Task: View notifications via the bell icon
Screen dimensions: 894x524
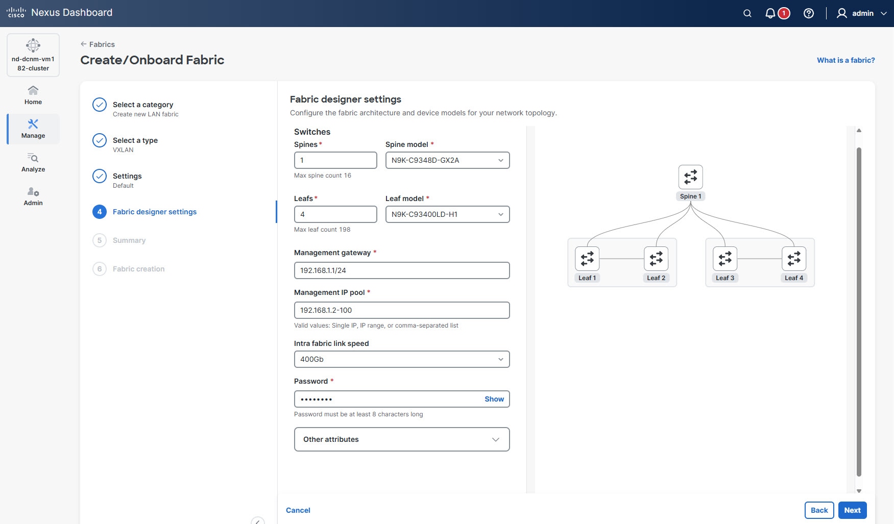Action: click(x=770, y=13)
